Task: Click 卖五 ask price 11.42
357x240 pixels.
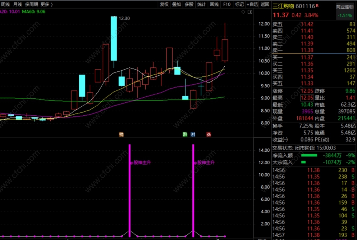Action: 307,24
